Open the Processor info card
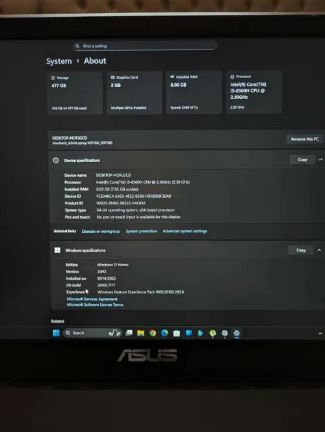This screenshot has height=432, width=325. 253,92
